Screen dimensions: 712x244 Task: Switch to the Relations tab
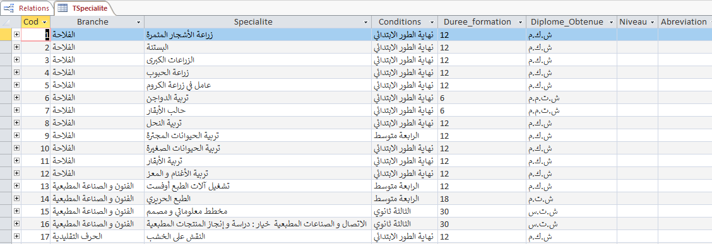(x=27, y=8)
